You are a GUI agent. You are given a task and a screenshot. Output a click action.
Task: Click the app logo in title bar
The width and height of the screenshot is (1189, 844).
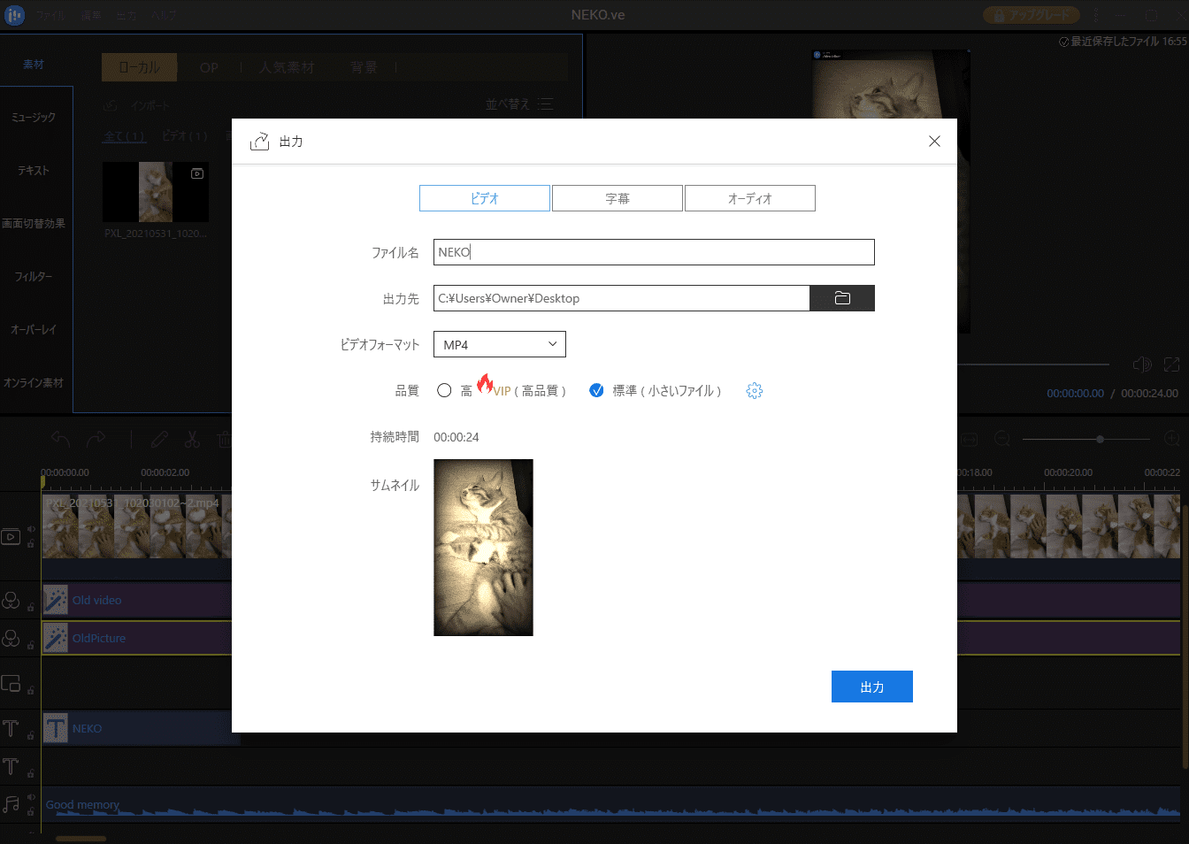tap(14, 15)
